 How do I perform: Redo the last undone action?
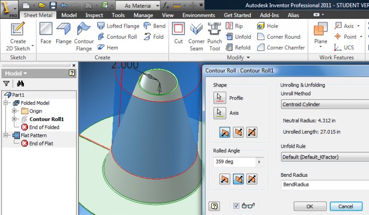coord(74,5)
